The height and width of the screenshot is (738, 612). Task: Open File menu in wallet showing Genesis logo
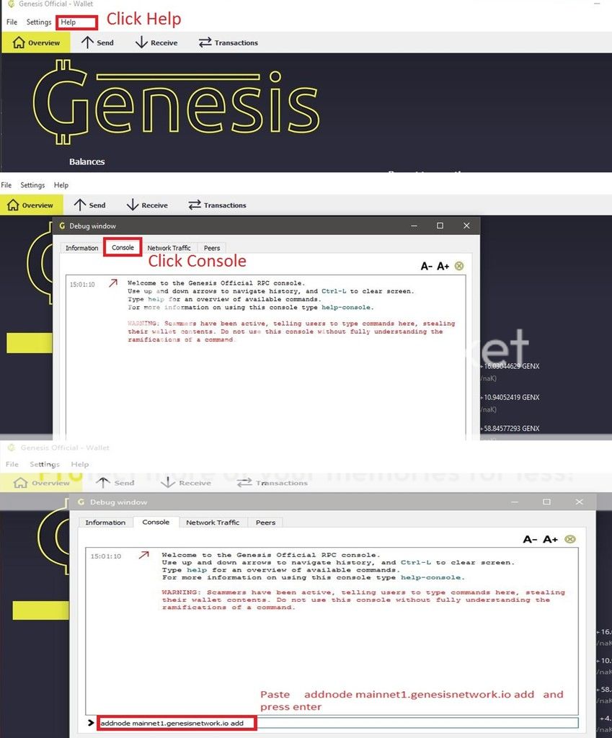pyautogui.click(x=12, y=22)
